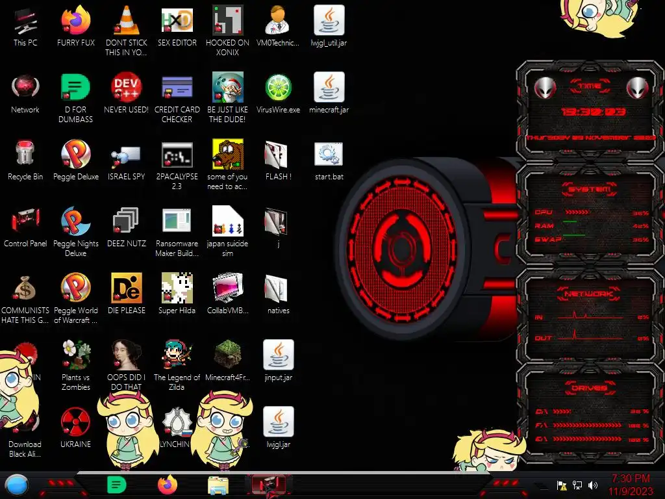
Task: Open the Start orb button
Action: [17, 485]
